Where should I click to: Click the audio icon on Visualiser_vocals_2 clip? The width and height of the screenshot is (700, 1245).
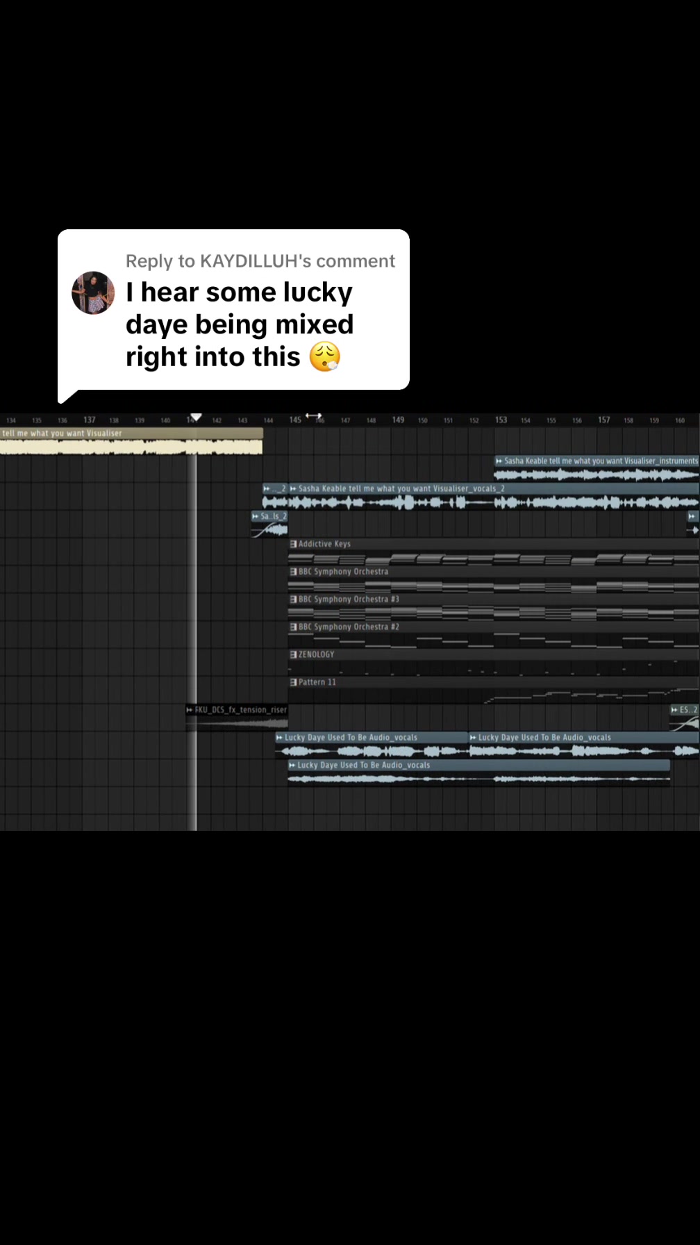(x=293, y=489)
